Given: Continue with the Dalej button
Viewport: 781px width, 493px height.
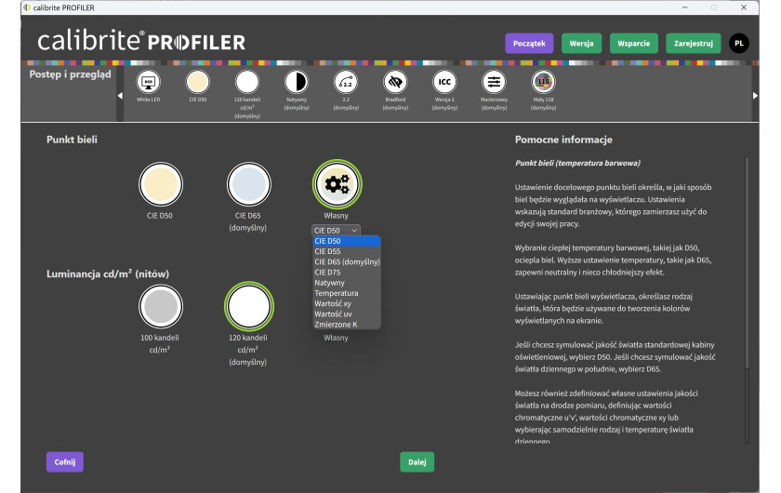Looking at the screenshot, I should click(417, 462).
